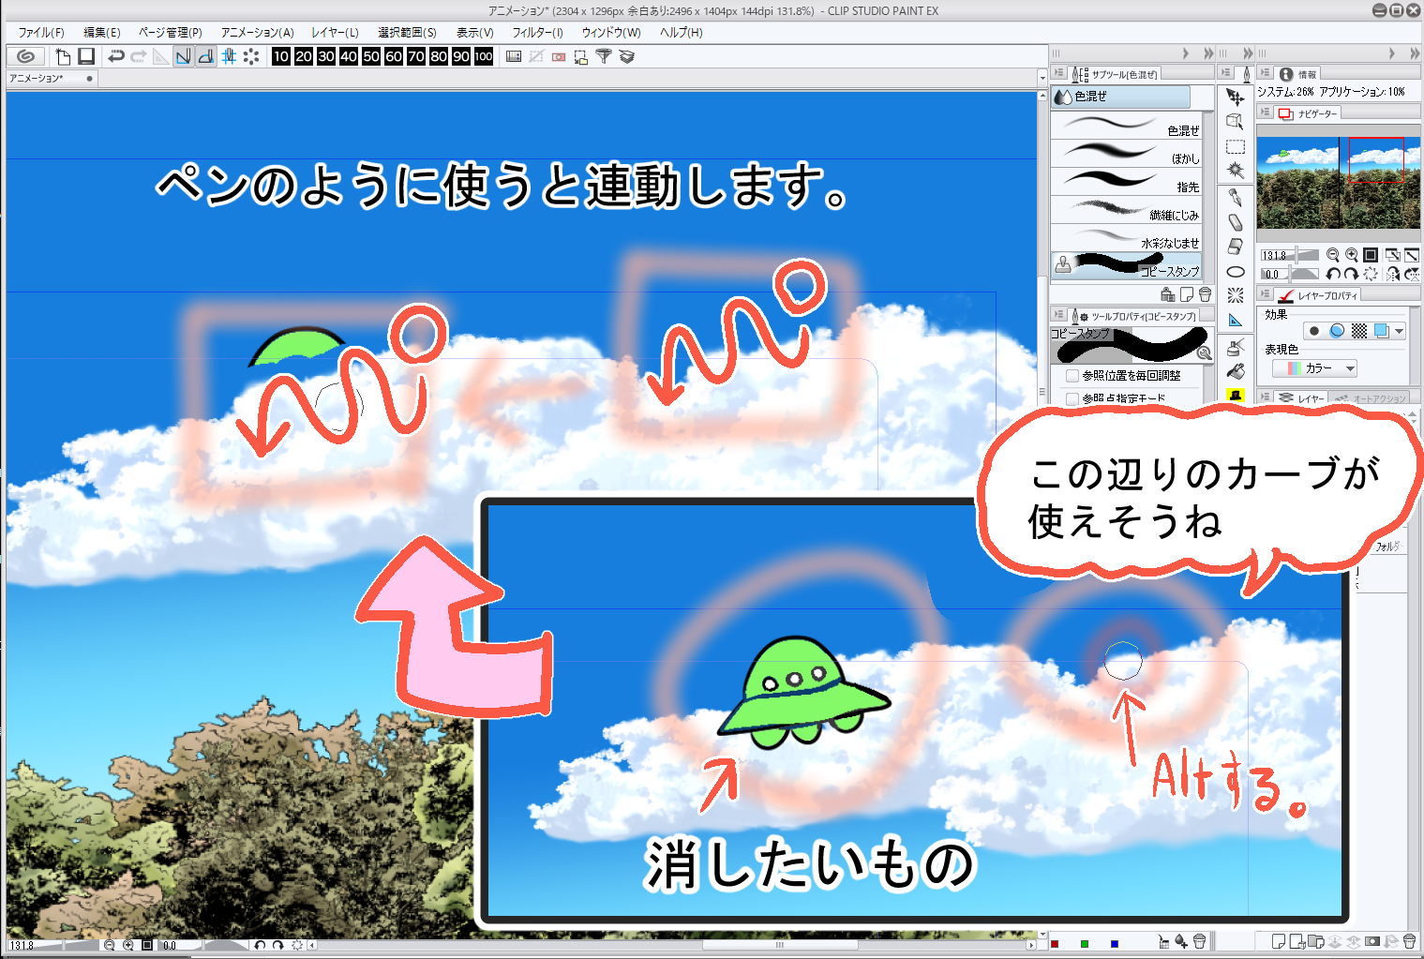Set opacity preset to 50
The height and width of the screenshot is (959, 1424).
[x=371, y=56]
